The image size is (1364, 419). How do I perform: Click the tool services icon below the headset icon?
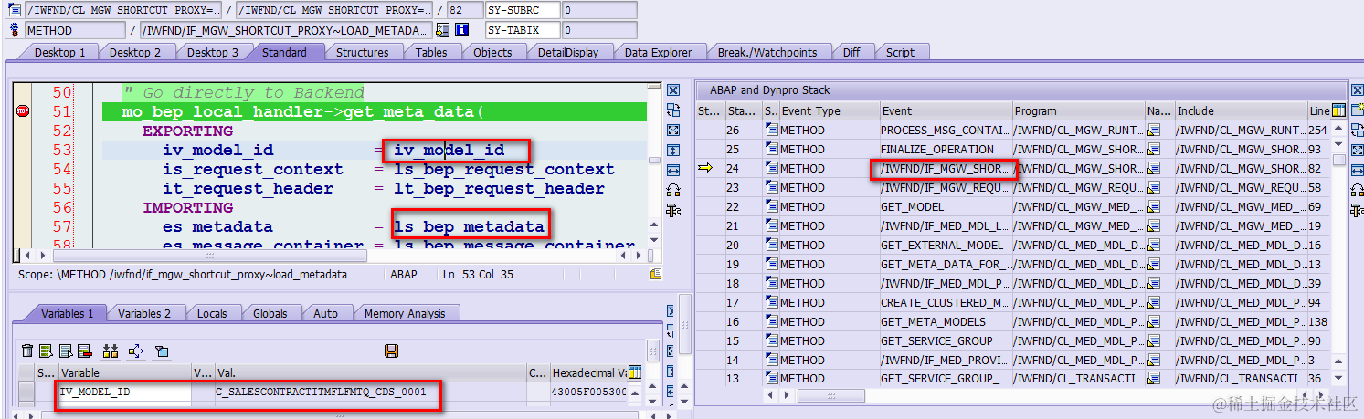(x=672, y=210)
